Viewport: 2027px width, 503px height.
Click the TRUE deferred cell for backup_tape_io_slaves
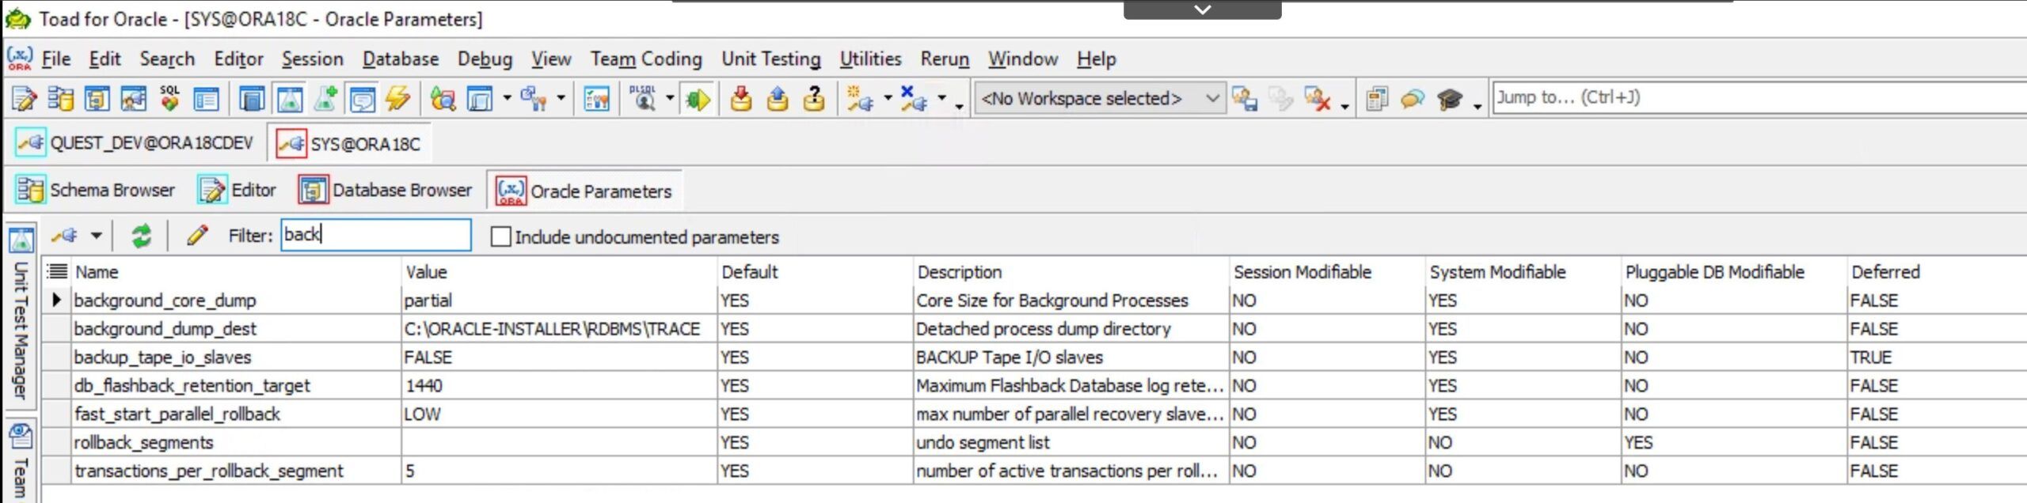1938,357
